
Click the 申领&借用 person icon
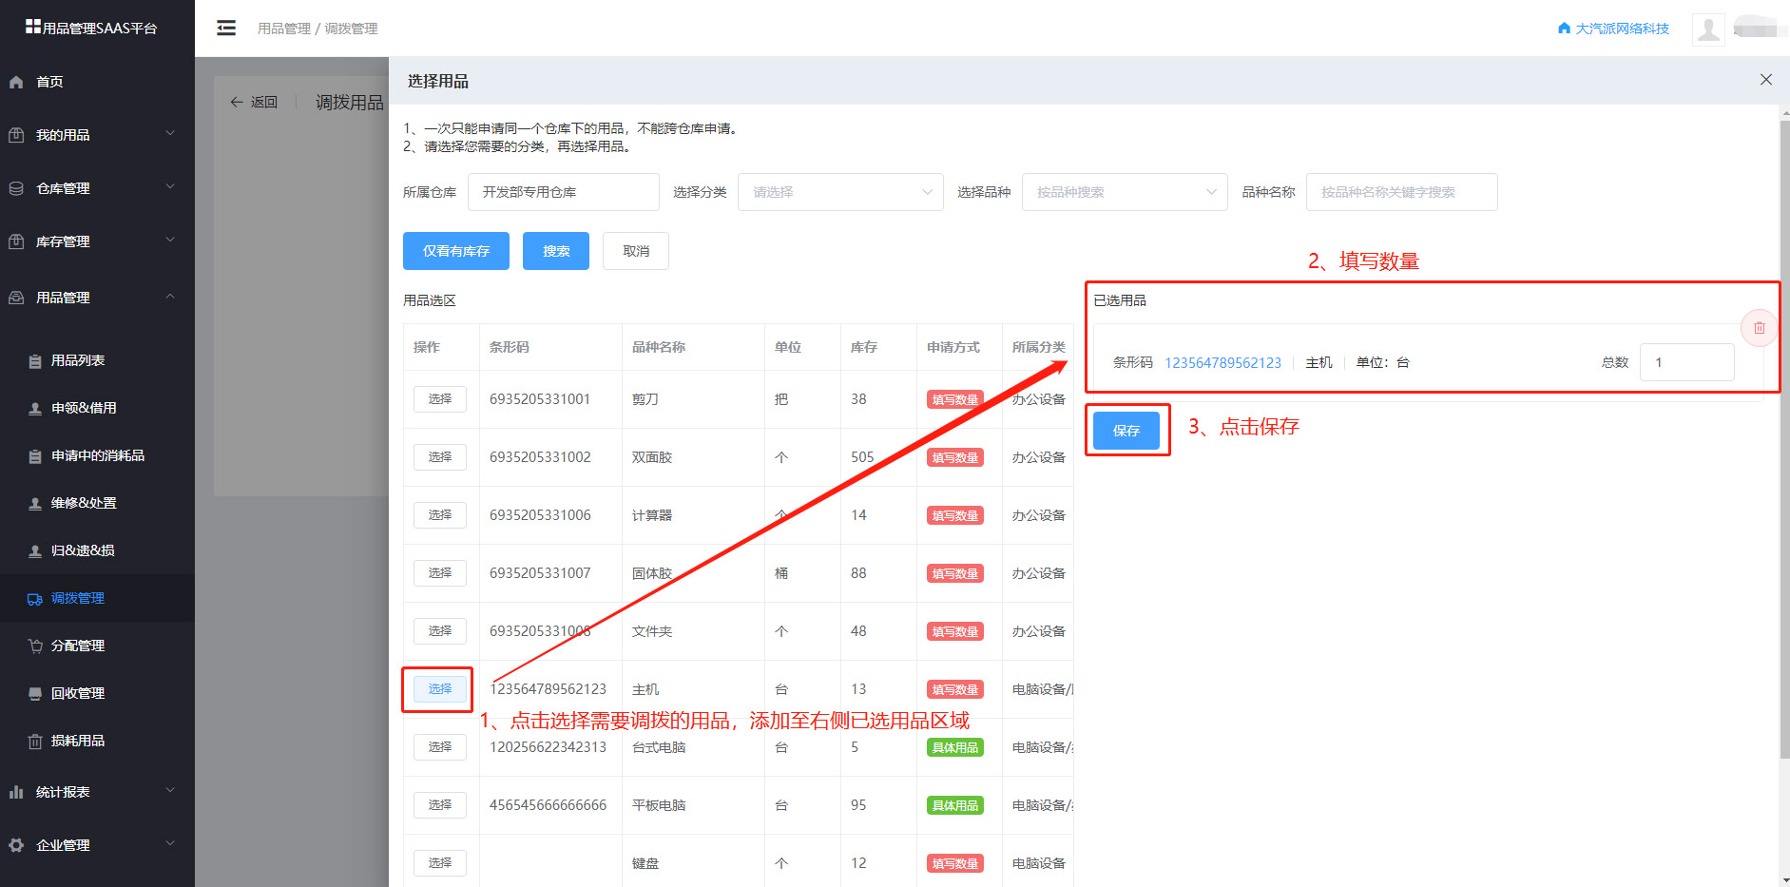pyautogui.click(x=35, y=409)
